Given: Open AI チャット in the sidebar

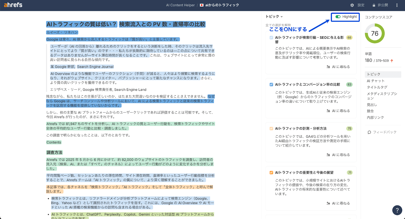Looking at the screenshot, I should (376, 81).
